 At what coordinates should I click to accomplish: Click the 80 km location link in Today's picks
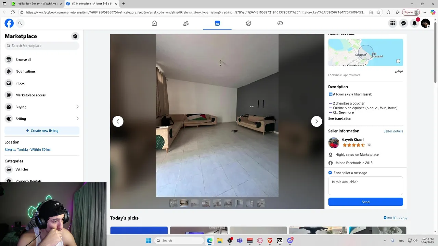(395, 218)
